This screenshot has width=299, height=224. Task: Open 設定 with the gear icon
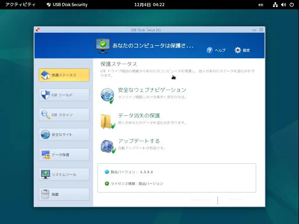click(x=242, y=50)
